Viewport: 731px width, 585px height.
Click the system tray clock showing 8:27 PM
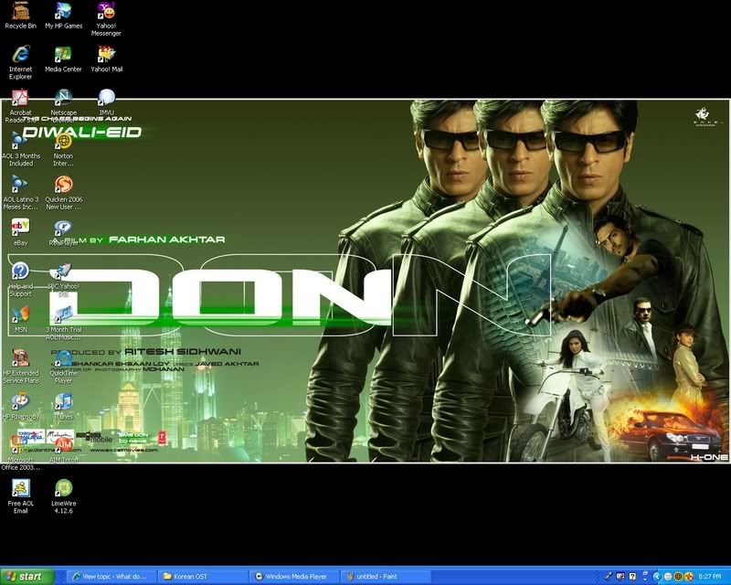[x=710, y=577]
